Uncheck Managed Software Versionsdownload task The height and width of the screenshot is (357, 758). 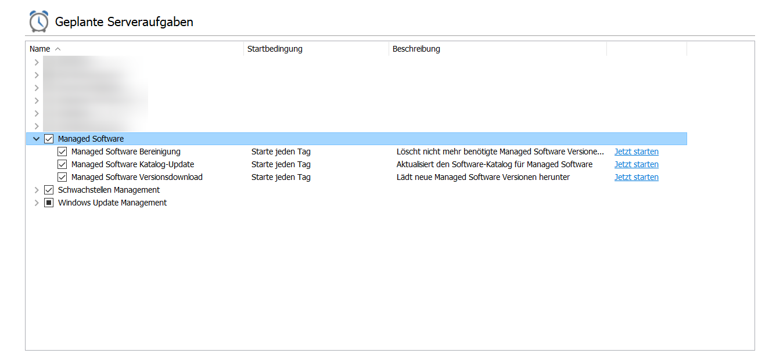(62, 177)
